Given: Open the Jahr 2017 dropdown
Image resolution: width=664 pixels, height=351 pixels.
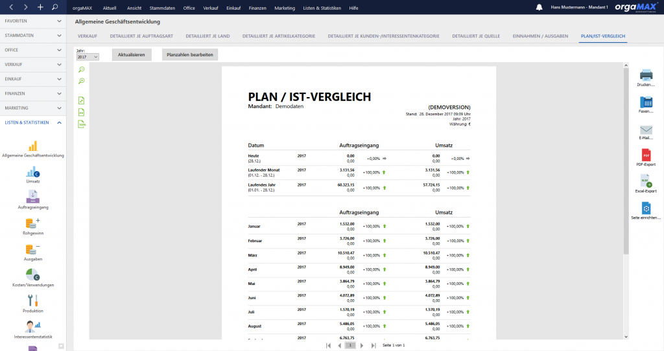Looking at the screenshot, I should [x=87, y=57].
